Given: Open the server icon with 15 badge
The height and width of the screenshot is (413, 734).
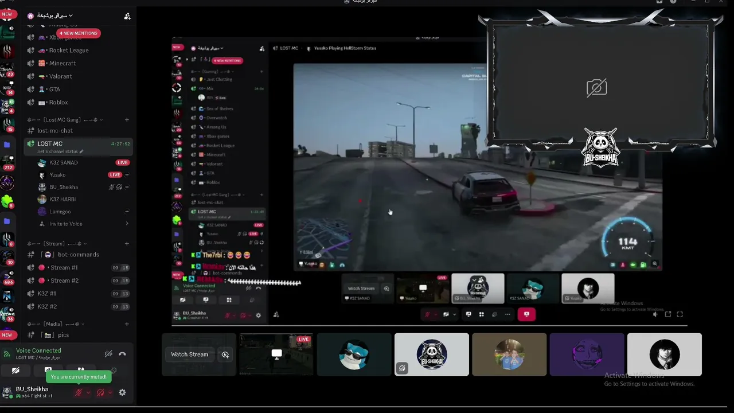Looking at the screenshot, I should click(x=7, y=124).
